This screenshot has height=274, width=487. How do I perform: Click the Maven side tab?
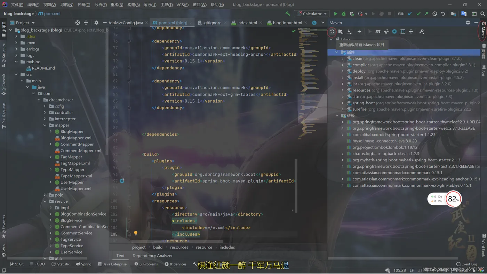tap(483, 30)
